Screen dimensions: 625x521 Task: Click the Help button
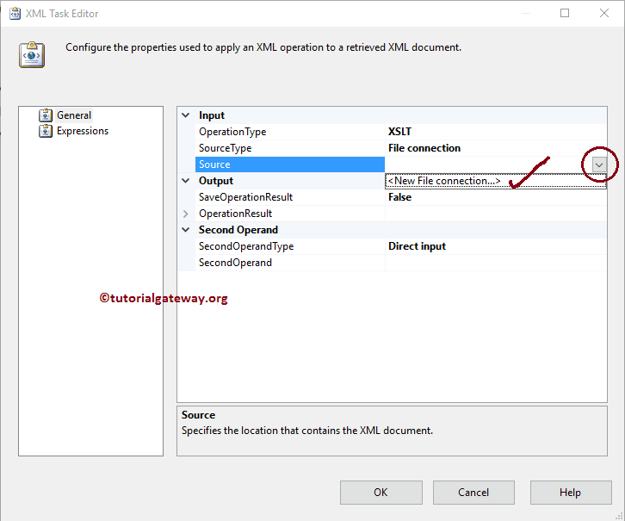pos(570,493)
